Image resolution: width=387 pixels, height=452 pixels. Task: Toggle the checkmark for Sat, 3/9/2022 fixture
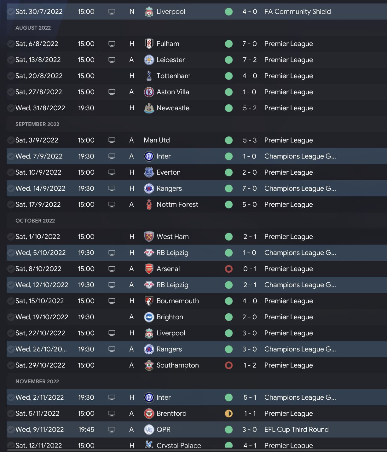[11, 140]
